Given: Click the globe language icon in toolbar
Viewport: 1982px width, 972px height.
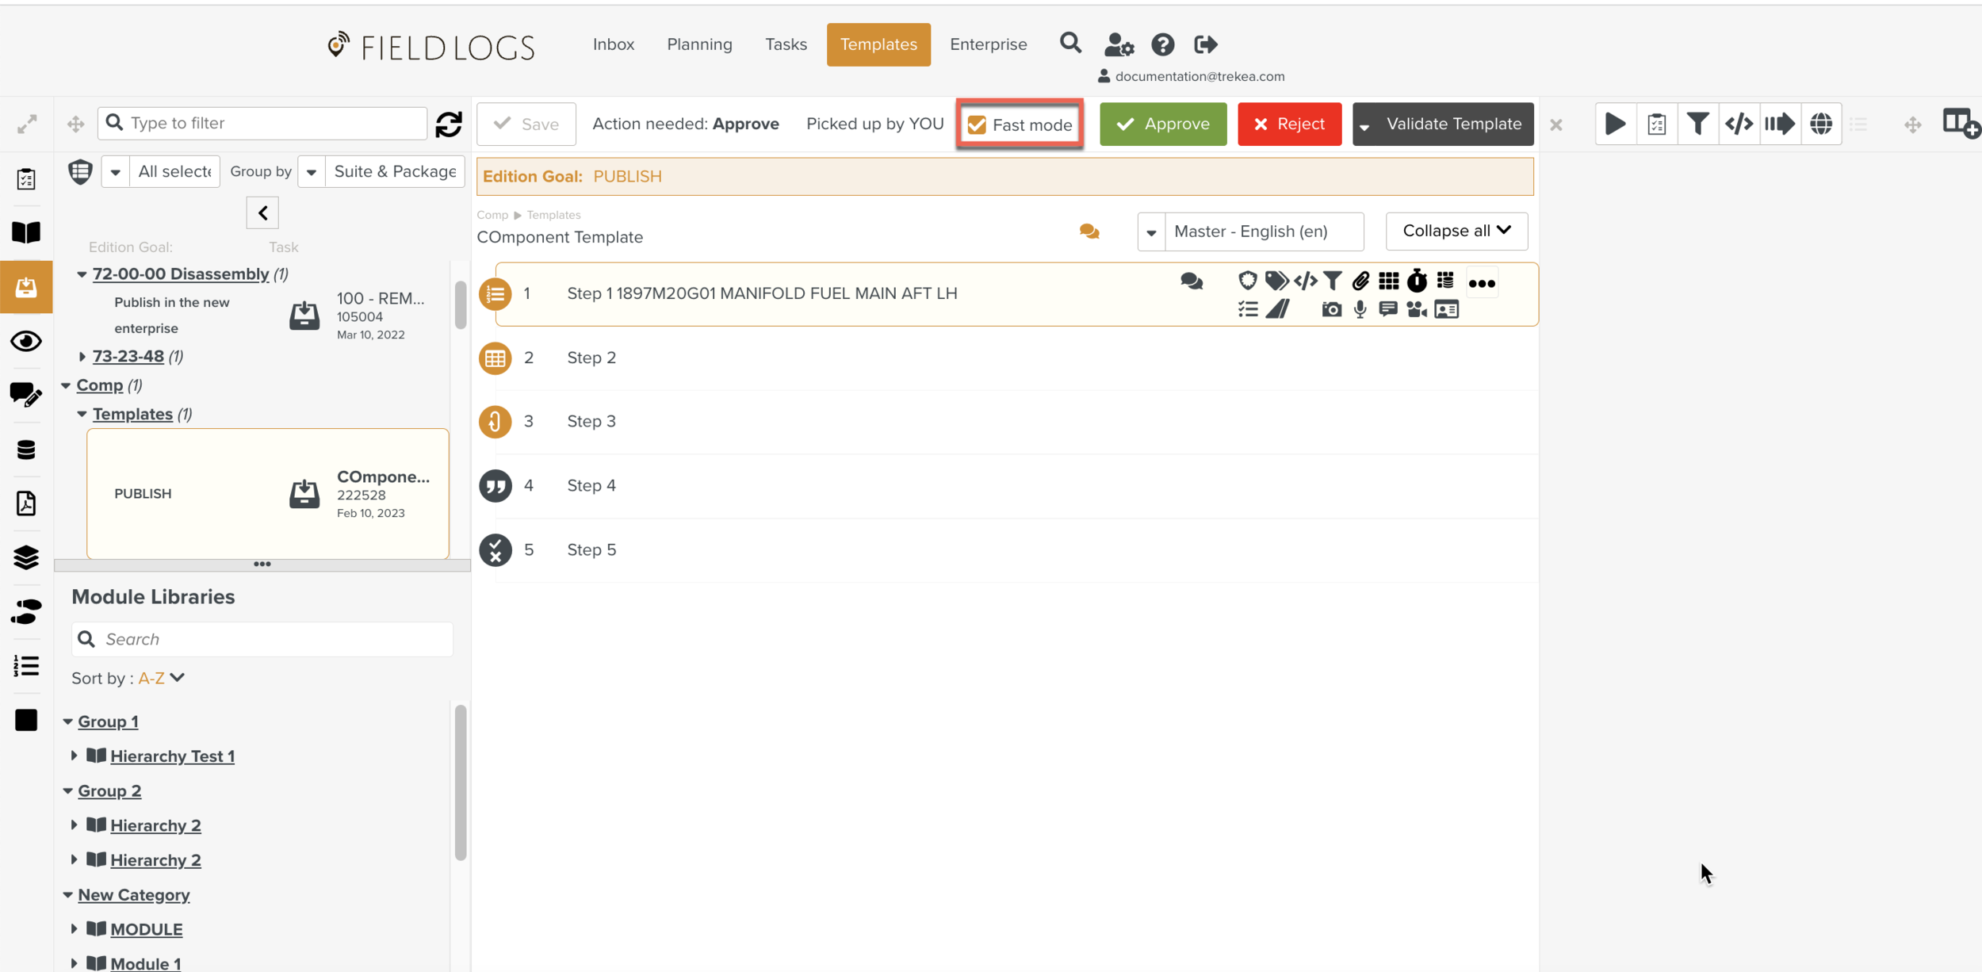Looking at the screenshot, I should point(1821,124).
